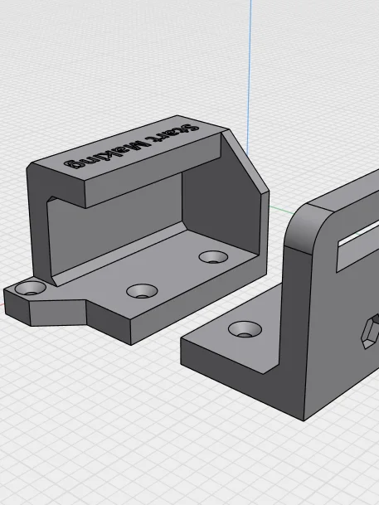379x505 pixels.
Task: Click the rectangular slot on the right part
Action: click(357, 247)
